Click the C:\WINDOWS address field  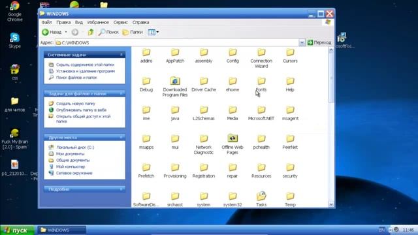coord(177,42)
